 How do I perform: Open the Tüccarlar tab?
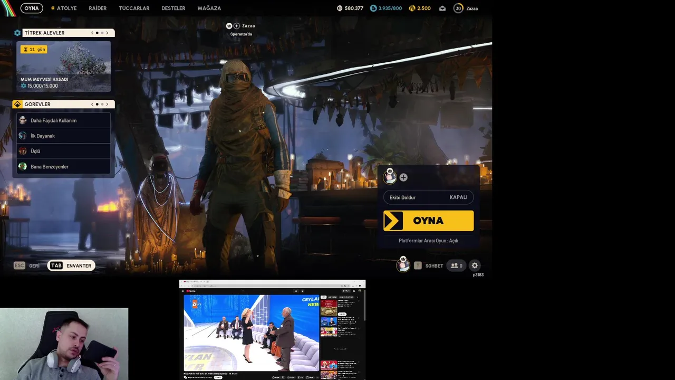tap(134, 8)
